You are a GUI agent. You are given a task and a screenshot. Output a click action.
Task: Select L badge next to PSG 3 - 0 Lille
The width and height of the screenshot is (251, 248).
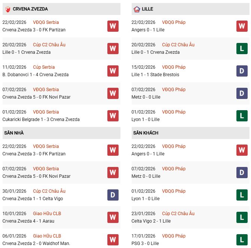point(242,240)
